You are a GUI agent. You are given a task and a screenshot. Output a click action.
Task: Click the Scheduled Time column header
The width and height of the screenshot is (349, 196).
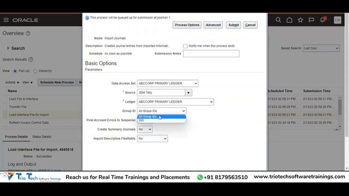pos(280,91)
